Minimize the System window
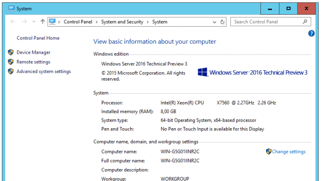 (x=270, y=9)
